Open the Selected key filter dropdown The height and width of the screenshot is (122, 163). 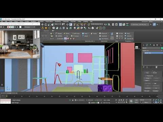tap(145, 100)
